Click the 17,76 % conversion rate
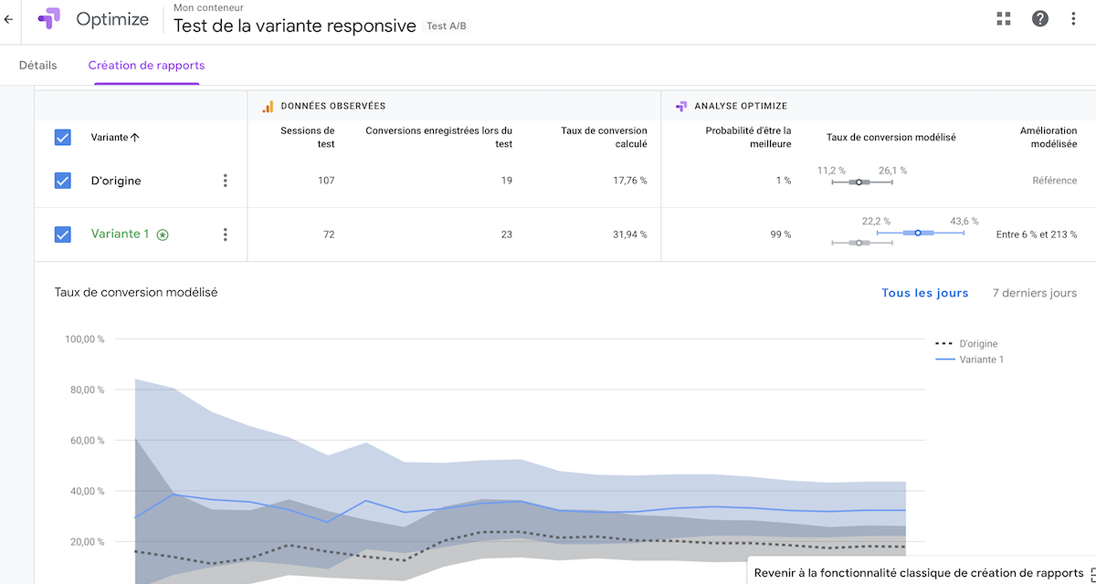1096x584 pixels. tap(628, 181)
